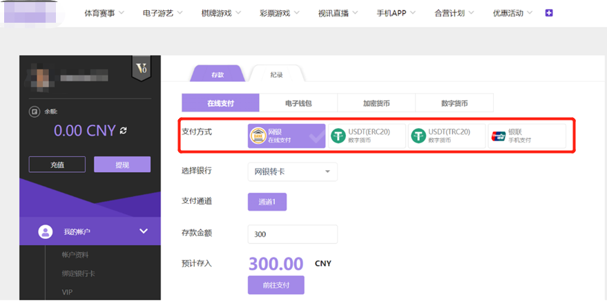Expand the 体育赛事 navigation menu

click(104, 13)
